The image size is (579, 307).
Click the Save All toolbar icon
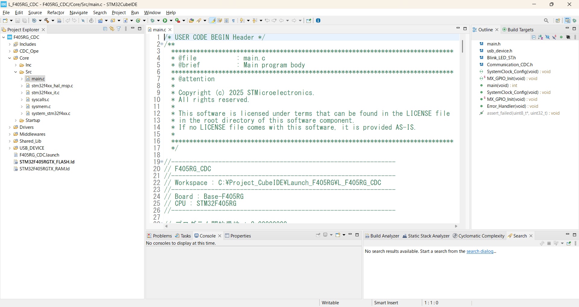coord(24,20)
